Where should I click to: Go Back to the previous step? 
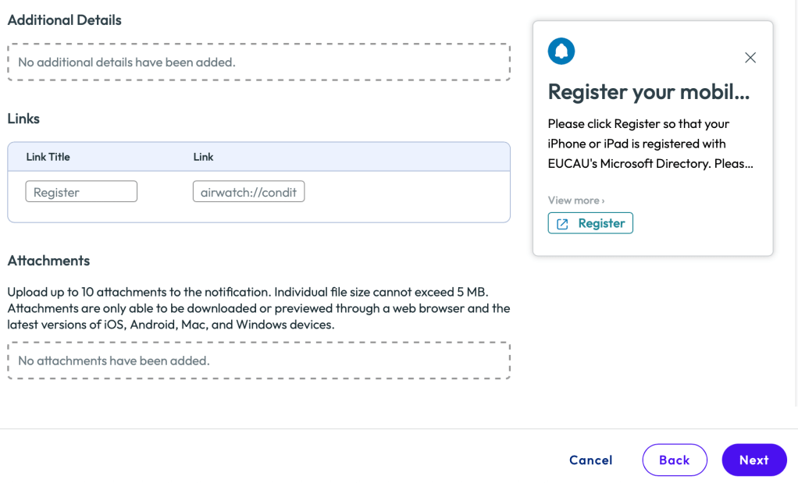[675, 460]
